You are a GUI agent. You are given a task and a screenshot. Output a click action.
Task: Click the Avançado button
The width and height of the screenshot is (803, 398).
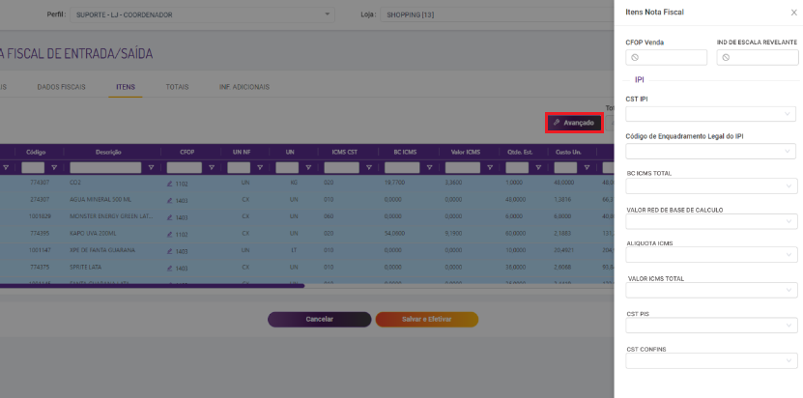pyautogui.click(x=574, y=123)
